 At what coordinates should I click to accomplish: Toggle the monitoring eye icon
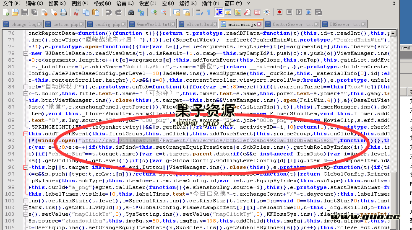(x=266, y=12)
